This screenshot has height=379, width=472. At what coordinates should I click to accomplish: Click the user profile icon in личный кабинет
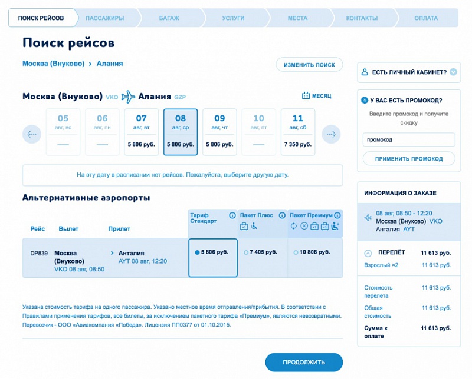pos(365,72)
